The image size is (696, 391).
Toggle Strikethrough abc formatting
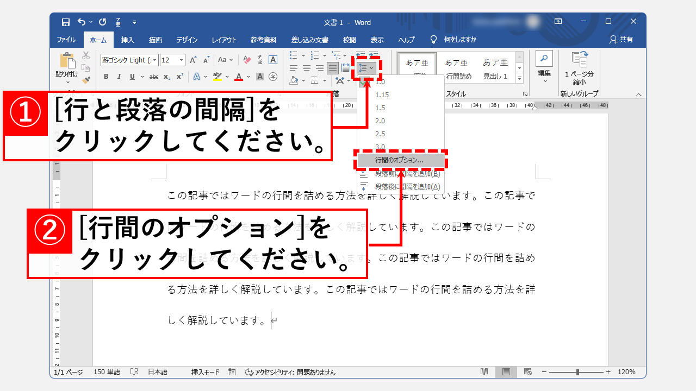[x=154, y=77]
